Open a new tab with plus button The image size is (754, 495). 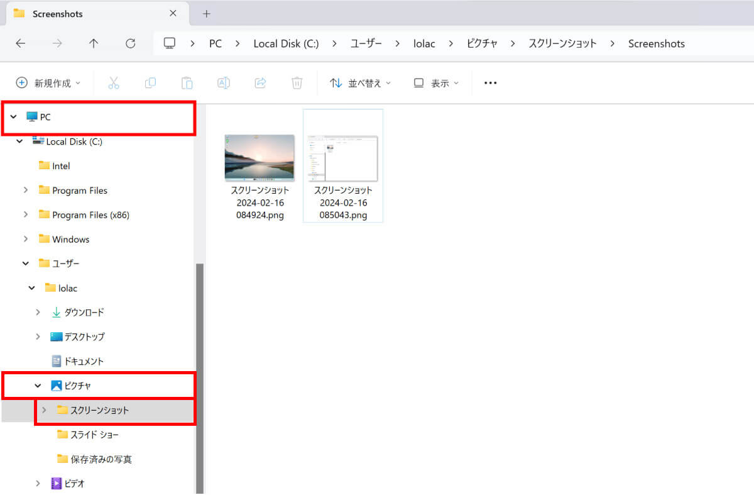206,14
